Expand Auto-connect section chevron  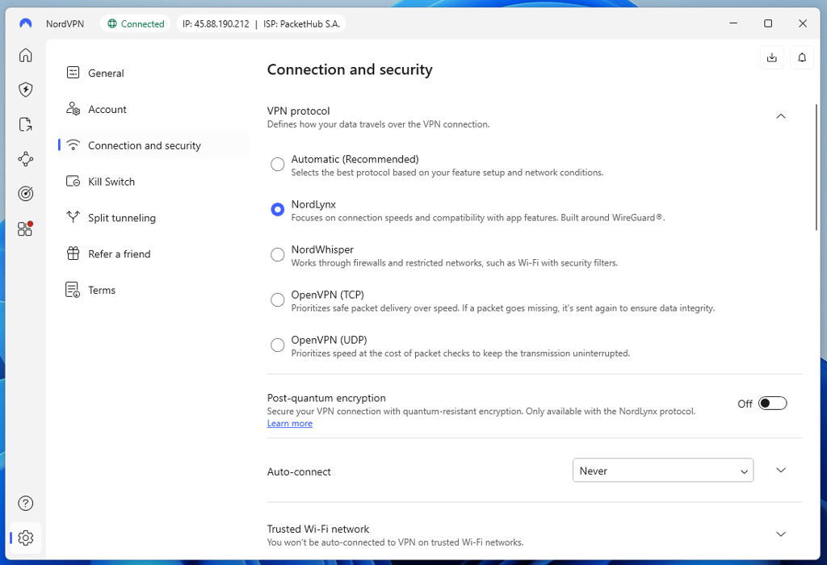coord(781,470)
